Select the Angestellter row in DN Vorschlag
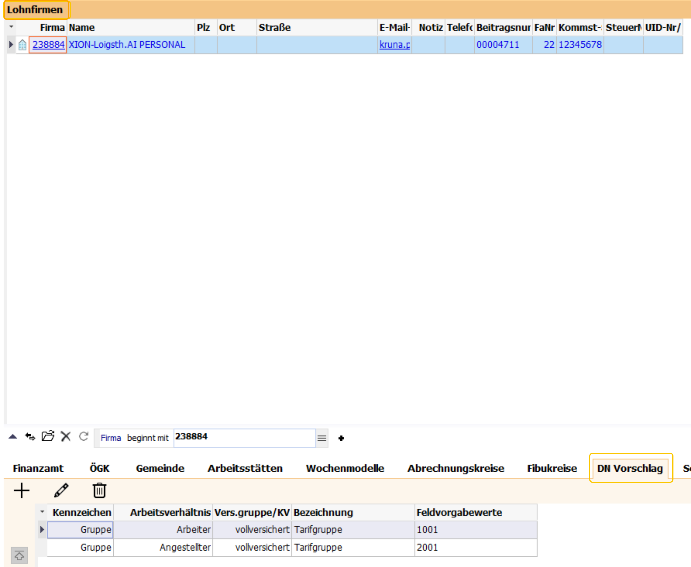The height and width of the screenshot is (567, 691). [x=185, y=547]
